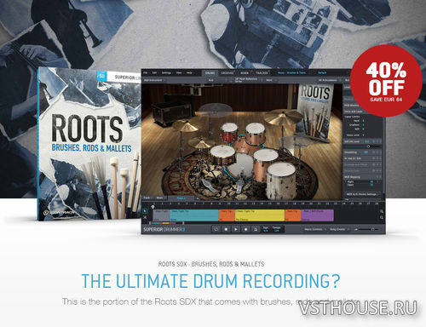
Task: Open the Edit menu
Action: click(154, 73)
